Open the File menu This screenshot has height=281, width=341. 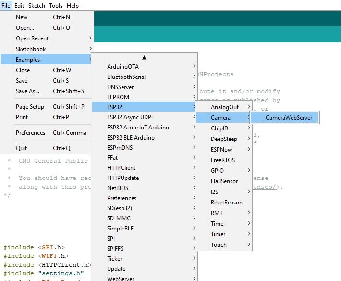[6, 5]
